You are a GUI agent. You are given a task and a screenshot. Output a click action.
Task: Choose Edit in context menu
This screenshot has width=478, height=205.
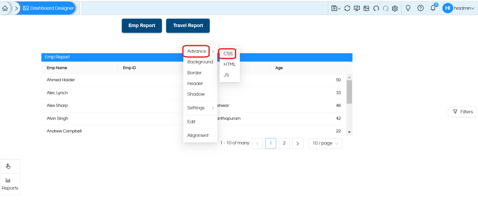point(200,122)
